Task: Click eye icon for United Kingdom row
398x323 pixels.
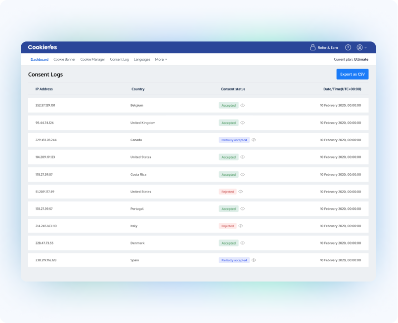Action: coord(243,122)
